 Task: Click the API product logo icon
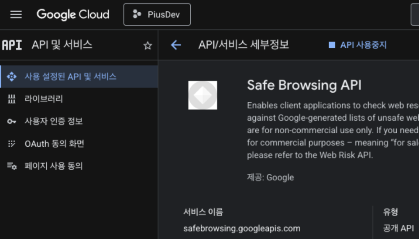coord(12,45)
